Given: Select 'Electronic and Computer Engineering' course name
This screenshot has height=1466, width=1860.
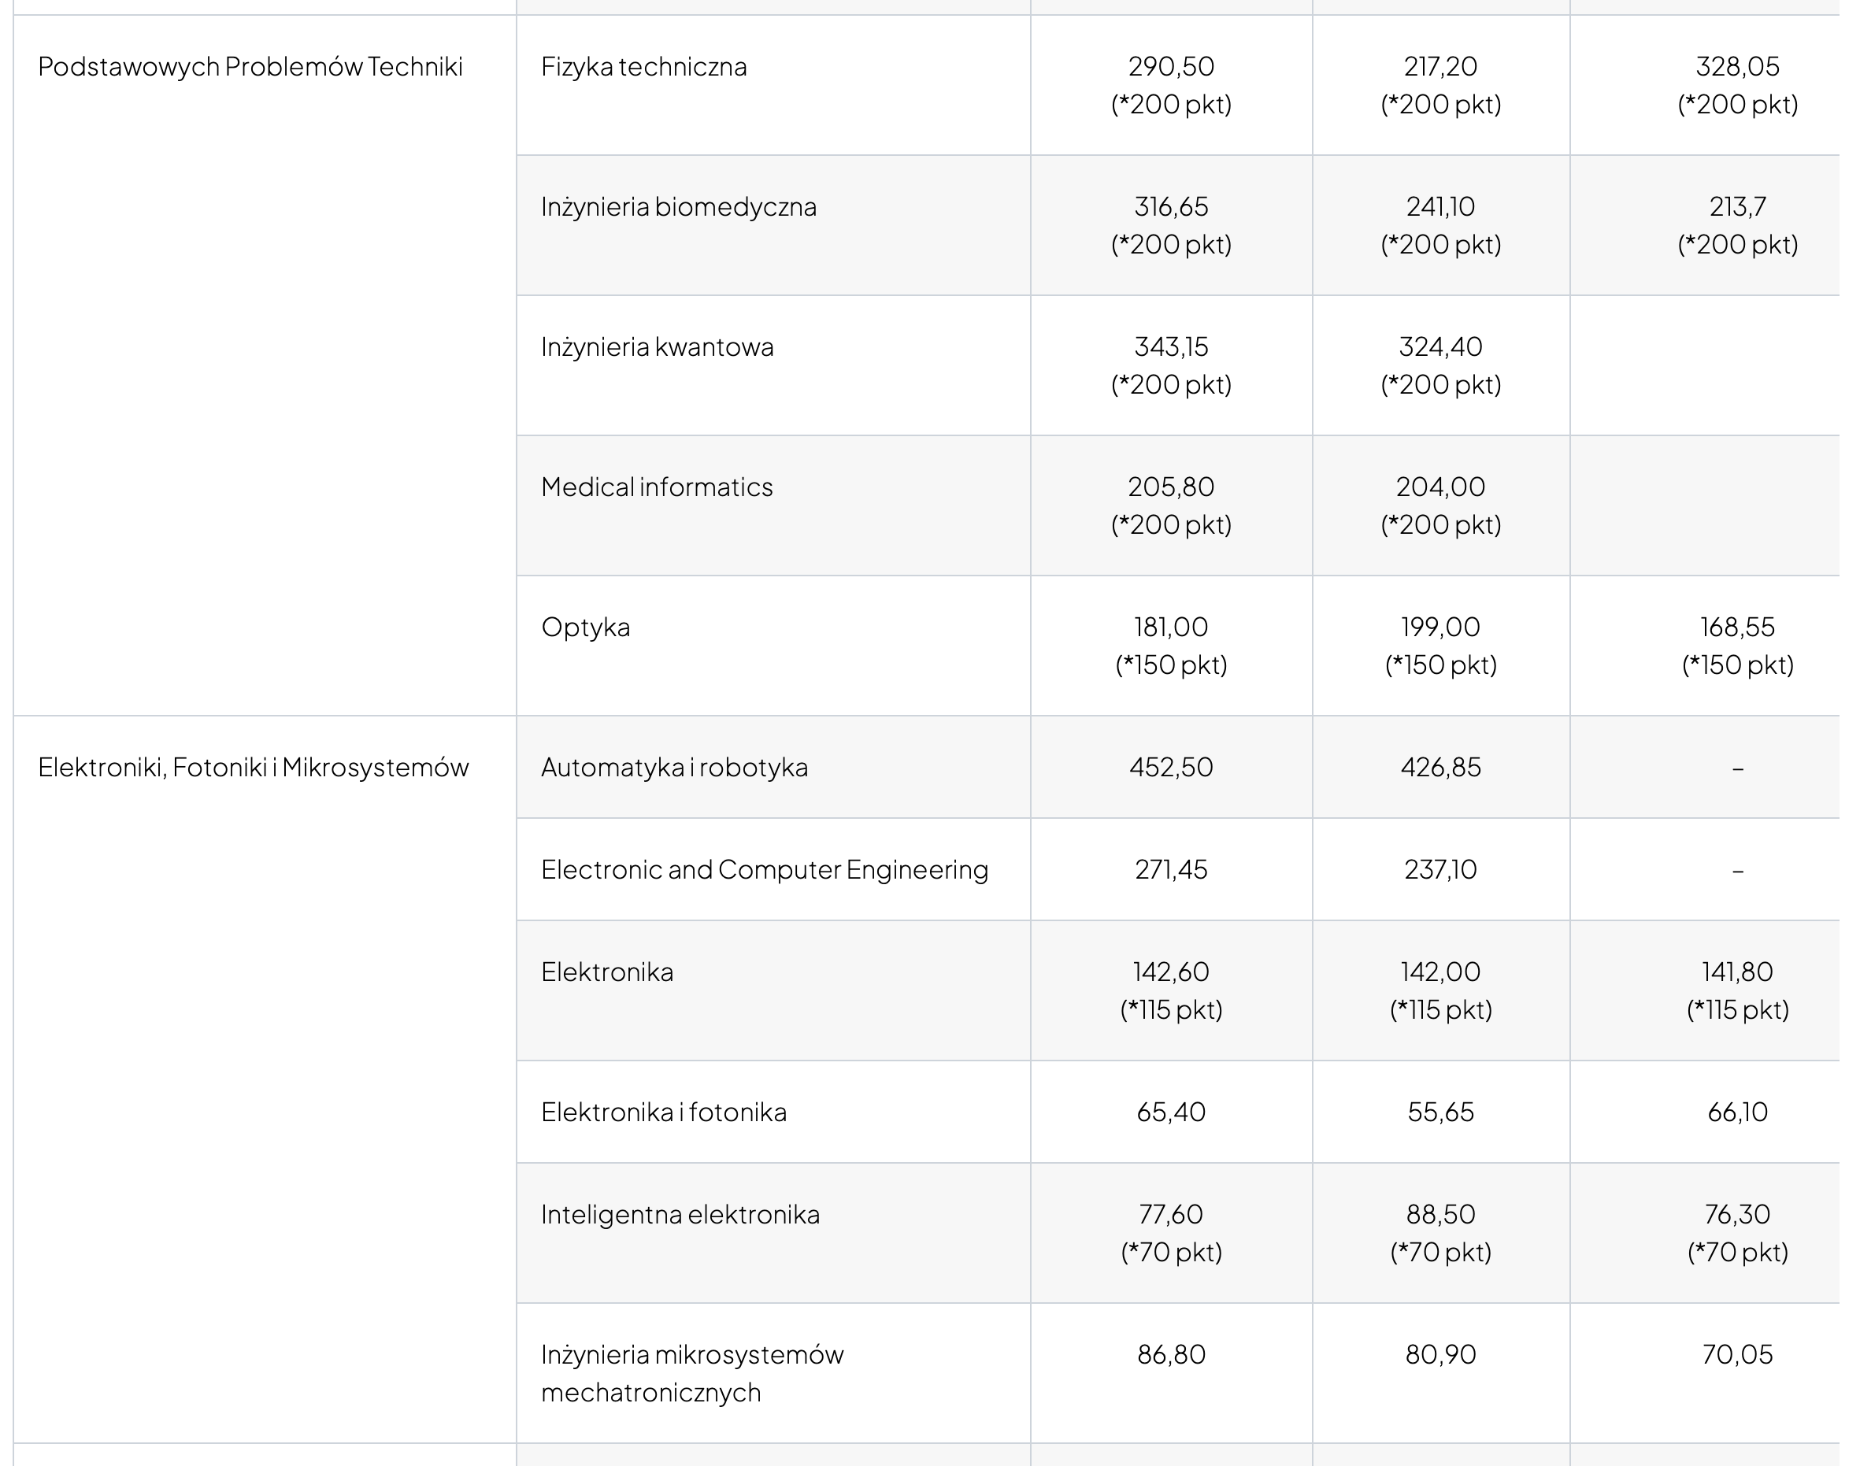Looking at the screenshot, I should [x=764, y=869].
